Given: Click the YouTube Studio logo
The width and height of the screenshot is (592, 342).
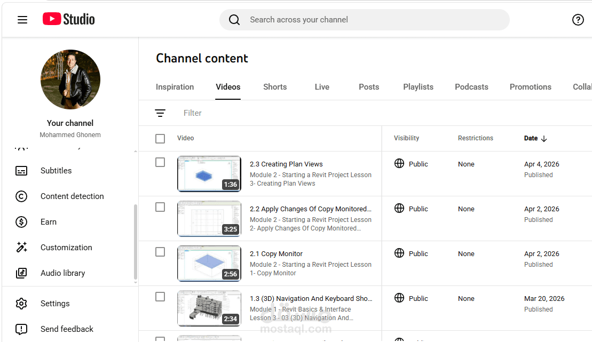Looking at the screenshot, I should (68, 19).
